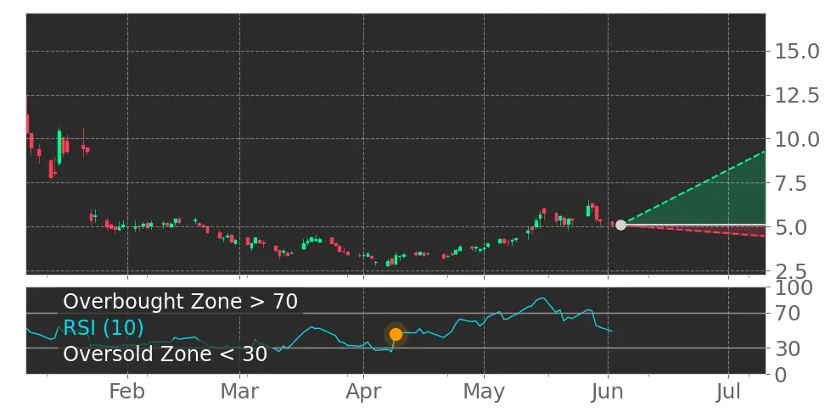825x412 pixels.
Task: Click the 5.0 price axis label
Action: [x=789, y=228]
